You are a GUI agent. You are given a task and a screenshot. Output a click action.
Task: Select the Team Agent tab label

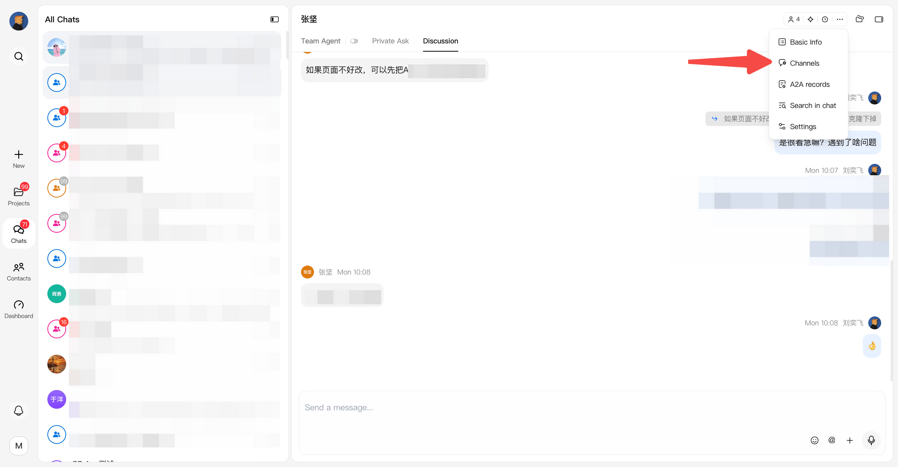pos(321,41)
